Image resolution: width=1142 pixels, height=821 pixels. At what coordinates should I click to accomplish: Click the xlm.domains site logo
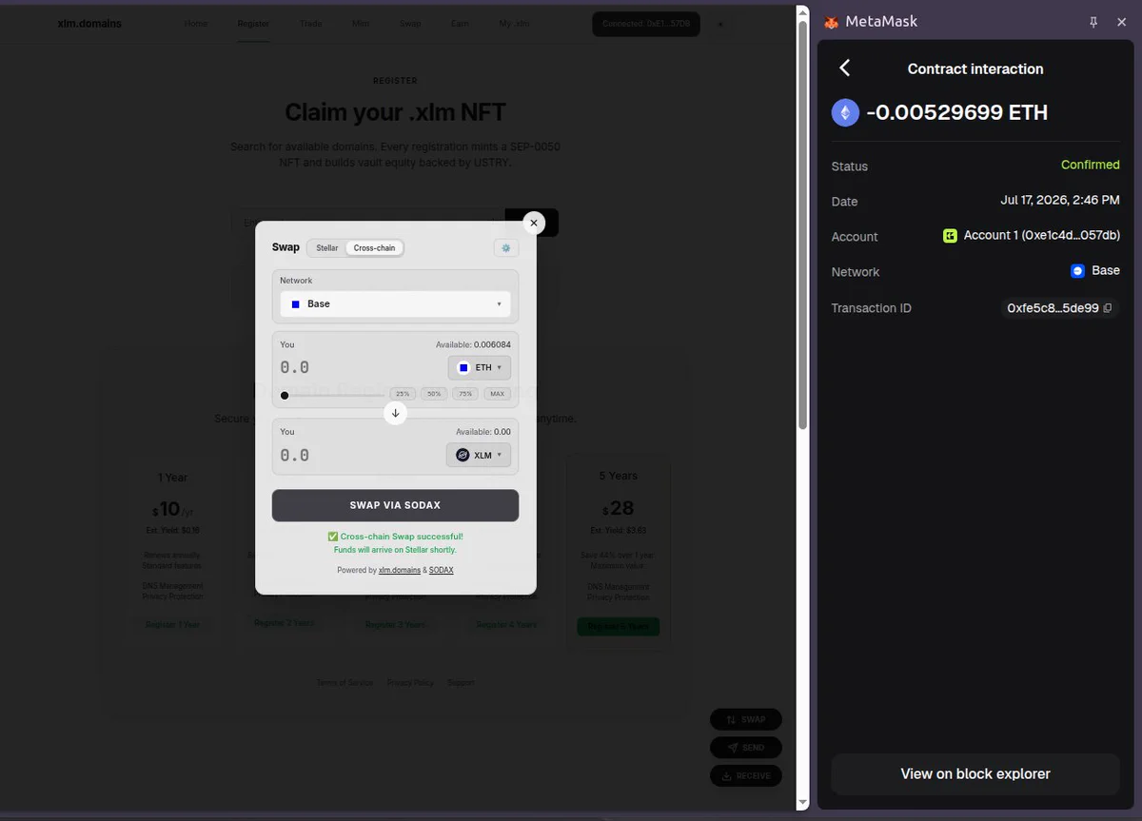[89, 24]
